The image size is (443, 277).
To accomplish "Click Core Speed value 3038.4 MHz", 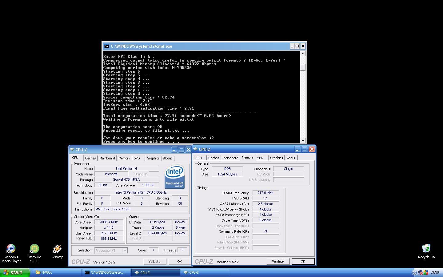I will 109,222.
